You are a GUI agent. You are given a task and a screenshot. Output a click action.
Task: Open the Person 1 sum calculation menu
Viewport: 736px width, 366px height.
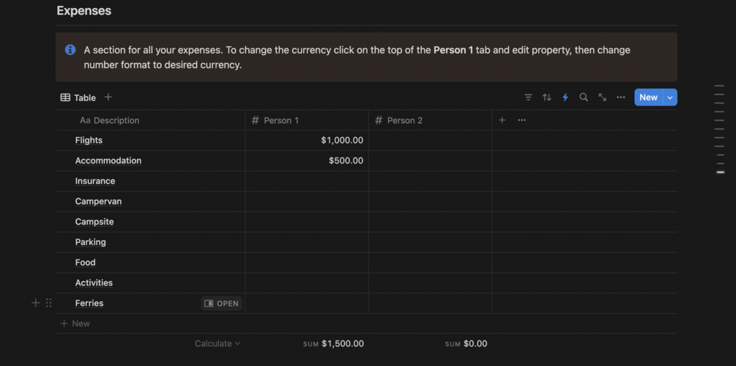pyautogui.click(x=333, y=343)
